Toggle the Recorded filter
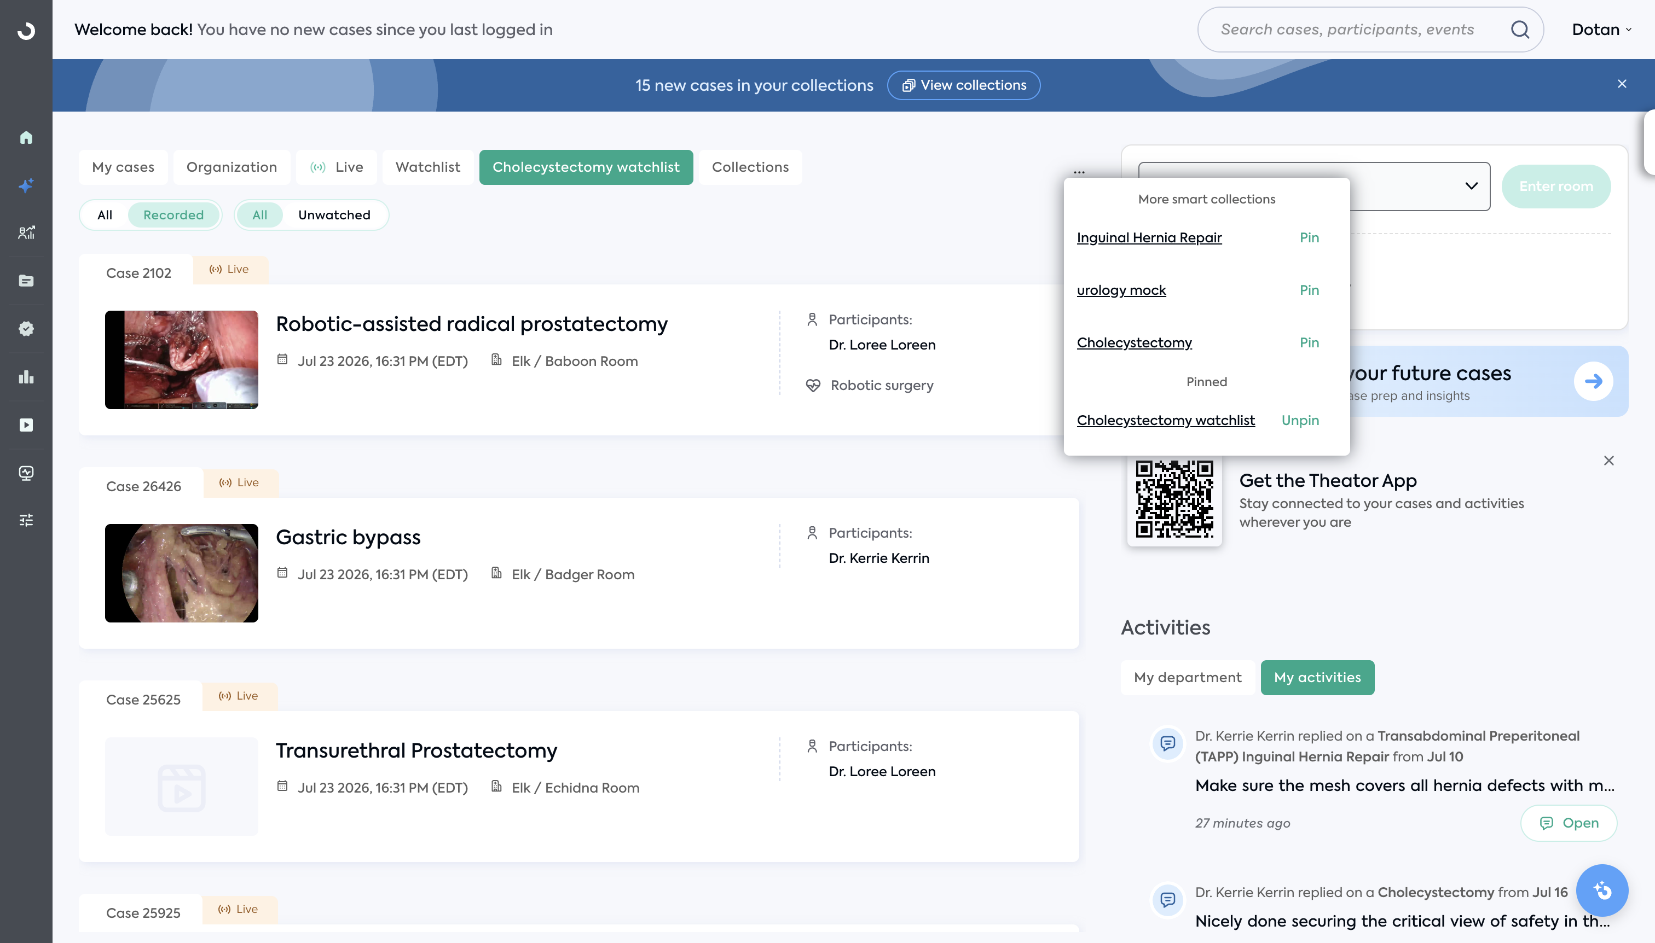 173,215
